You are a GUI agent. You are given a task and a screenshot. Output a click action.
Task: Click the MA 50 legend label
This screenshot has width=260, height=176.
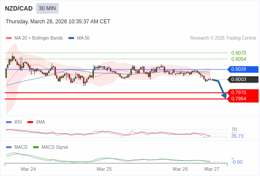pos(83,38)
